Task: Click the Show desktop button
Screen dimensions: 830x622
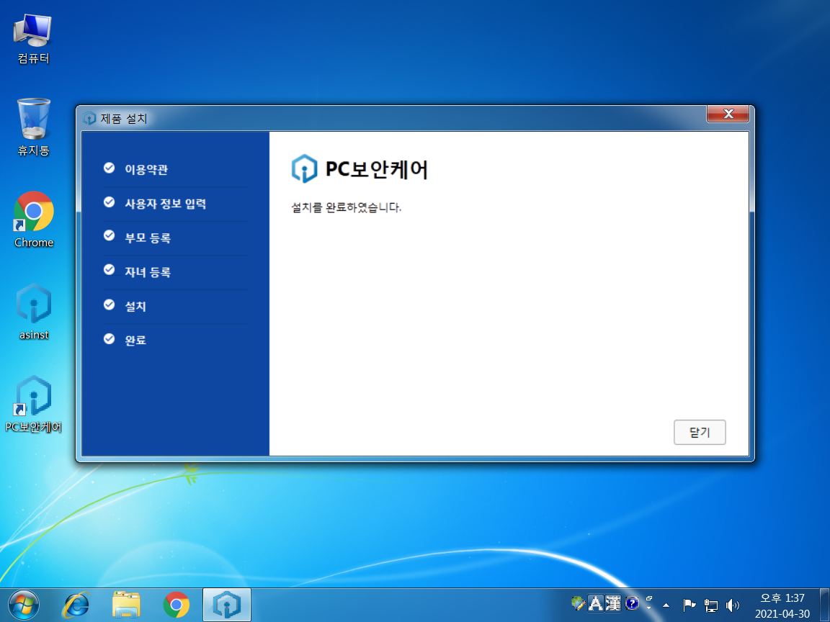Action: (825, 605)
